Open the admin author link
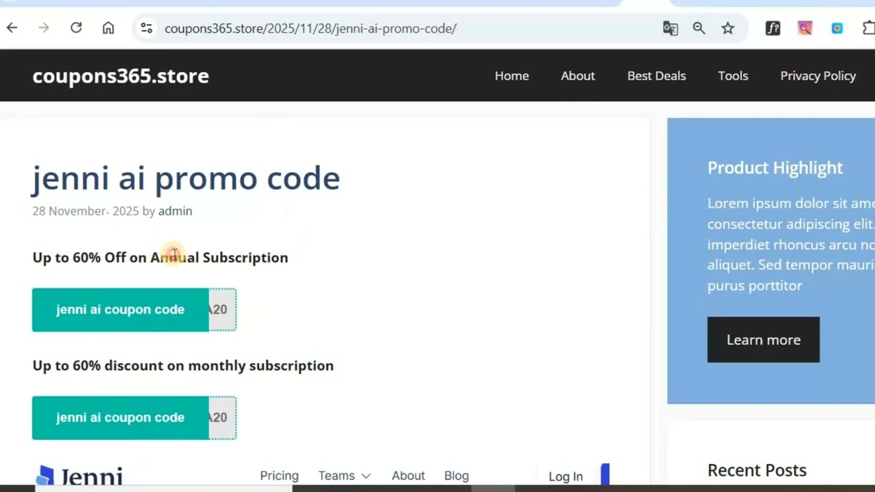The image size is (875, 492). [175, 211]
